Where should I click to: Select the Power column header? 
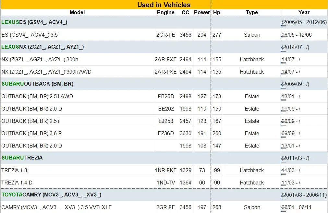click(x=202, y=12)
